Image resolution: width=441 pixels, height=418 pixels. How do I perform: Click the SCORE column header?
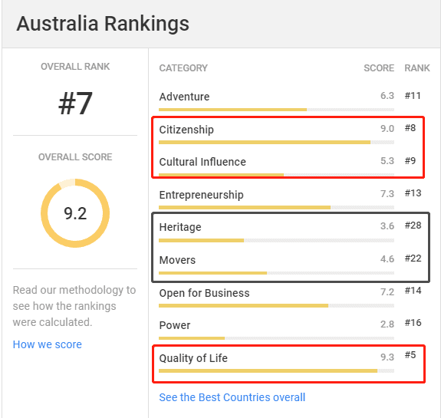tap(379, 68)
